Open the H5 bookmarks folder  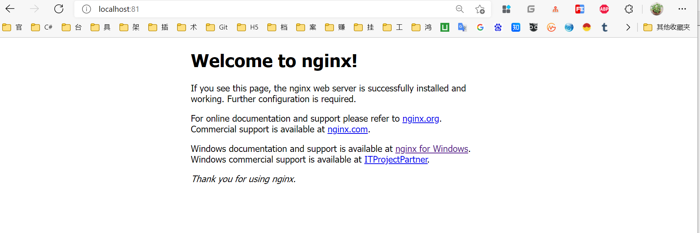point(248,27)
